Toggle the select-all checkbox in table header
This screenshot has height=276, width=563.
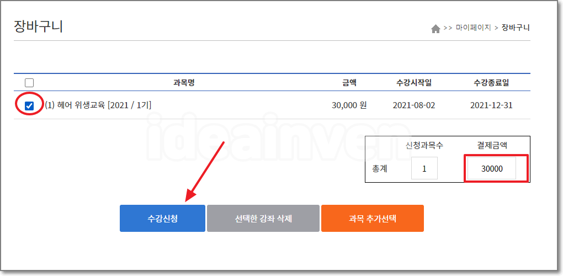(x=29, y=83)
